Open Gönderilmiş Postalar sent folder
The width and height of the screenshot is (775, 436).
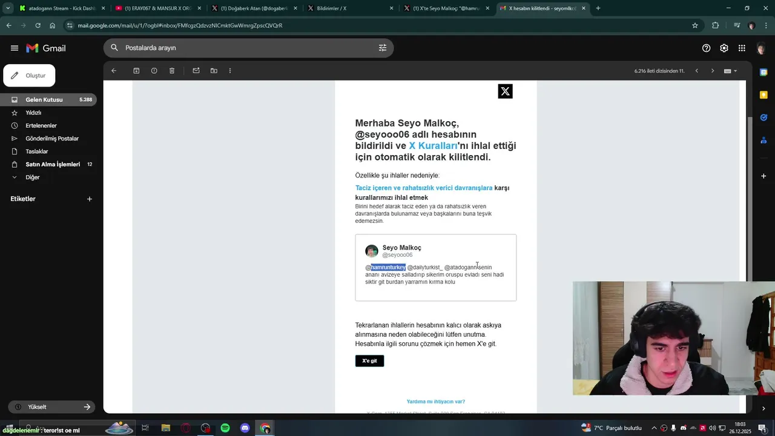click(52, 139)
